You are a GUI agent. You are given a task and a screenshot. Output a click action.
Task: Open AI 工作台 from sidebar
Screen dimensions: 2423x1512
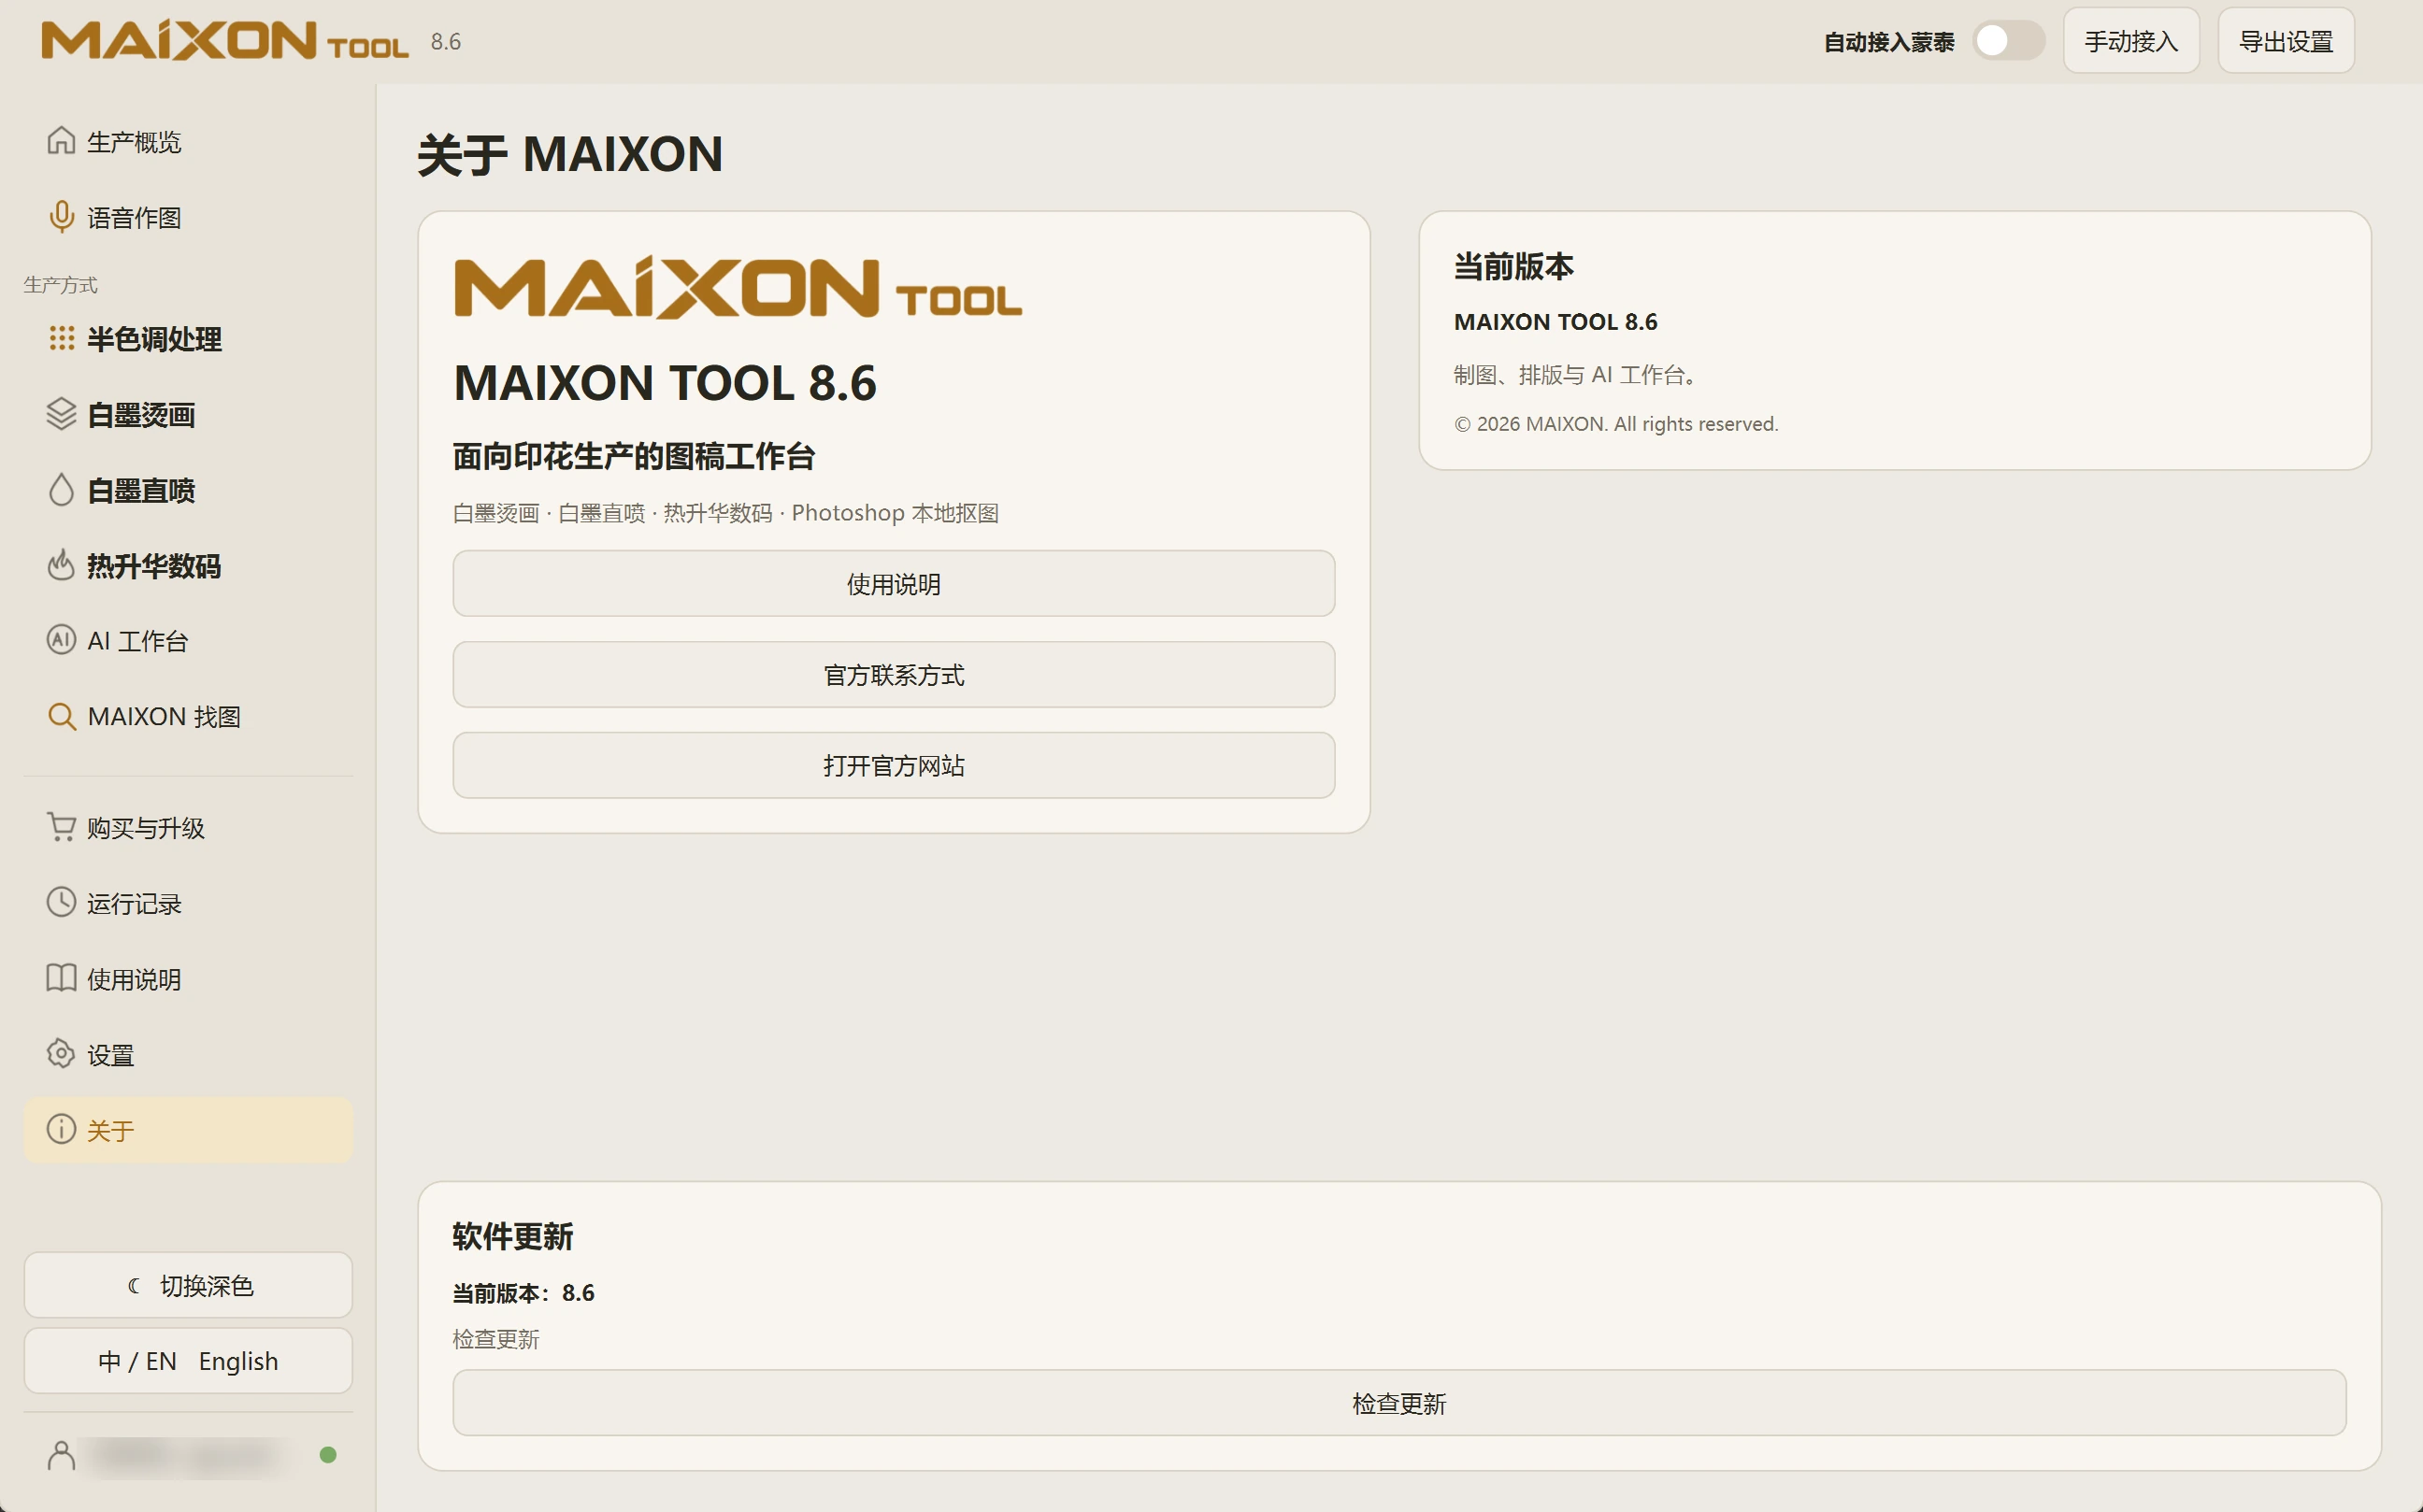coord(188,640)
